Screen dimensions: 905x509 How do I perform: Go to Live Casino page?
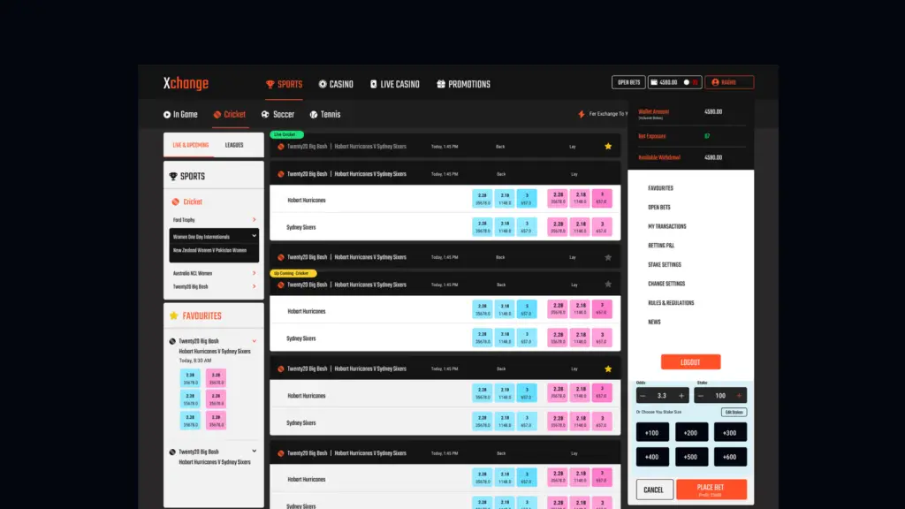point(395,84)
